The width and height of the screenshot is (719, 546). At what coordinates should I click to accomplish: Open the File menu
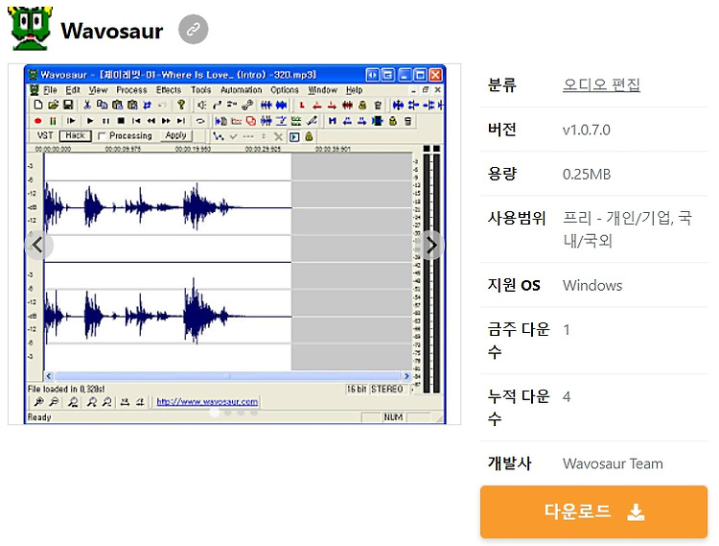50,90
